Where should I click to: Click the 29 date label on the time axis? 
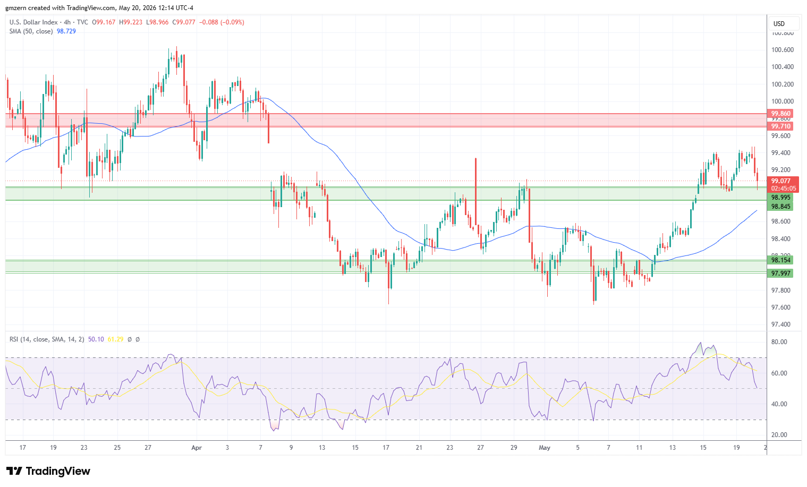tap(514, 448)
